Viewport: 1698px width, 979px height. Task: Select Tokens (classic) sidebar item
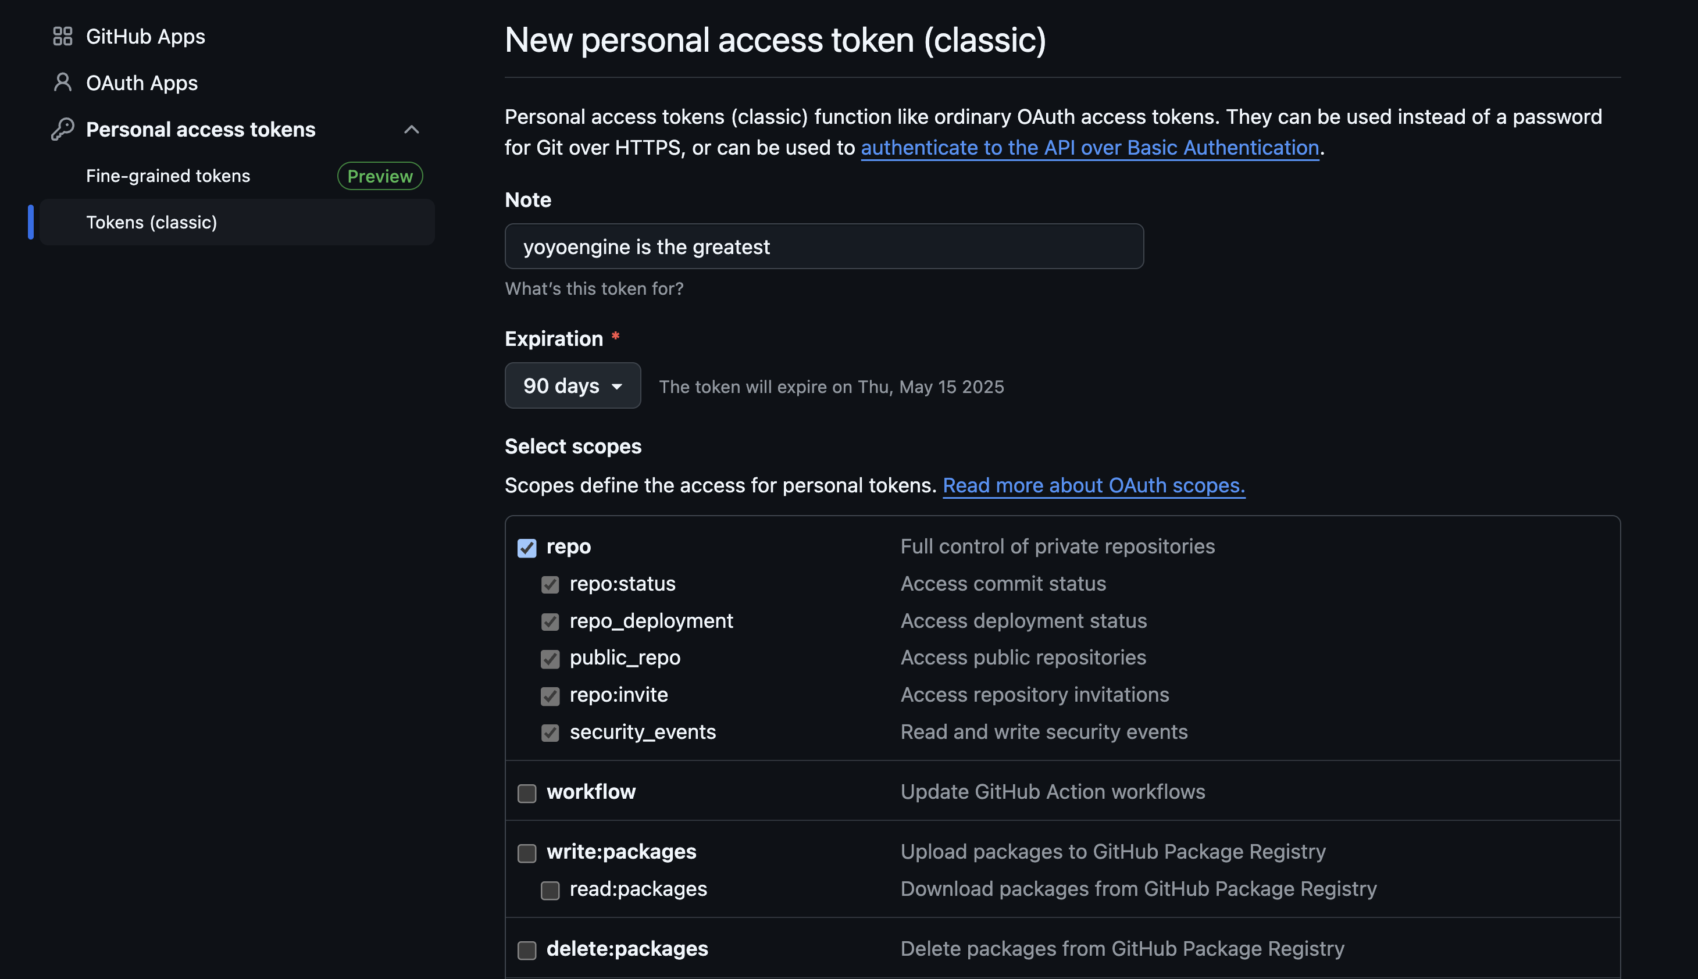tap(152, 223)
